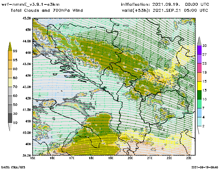The width and height of the screenshot is (224, 169).
Task: Select the 60 light gray cloud legend swatch
Action: (x=10, y=91)
